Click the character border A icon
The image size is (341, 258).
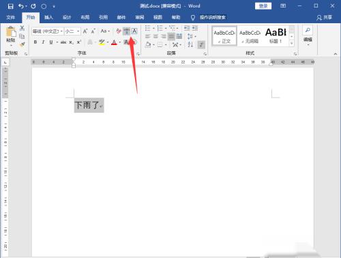(x=134, y=31)
